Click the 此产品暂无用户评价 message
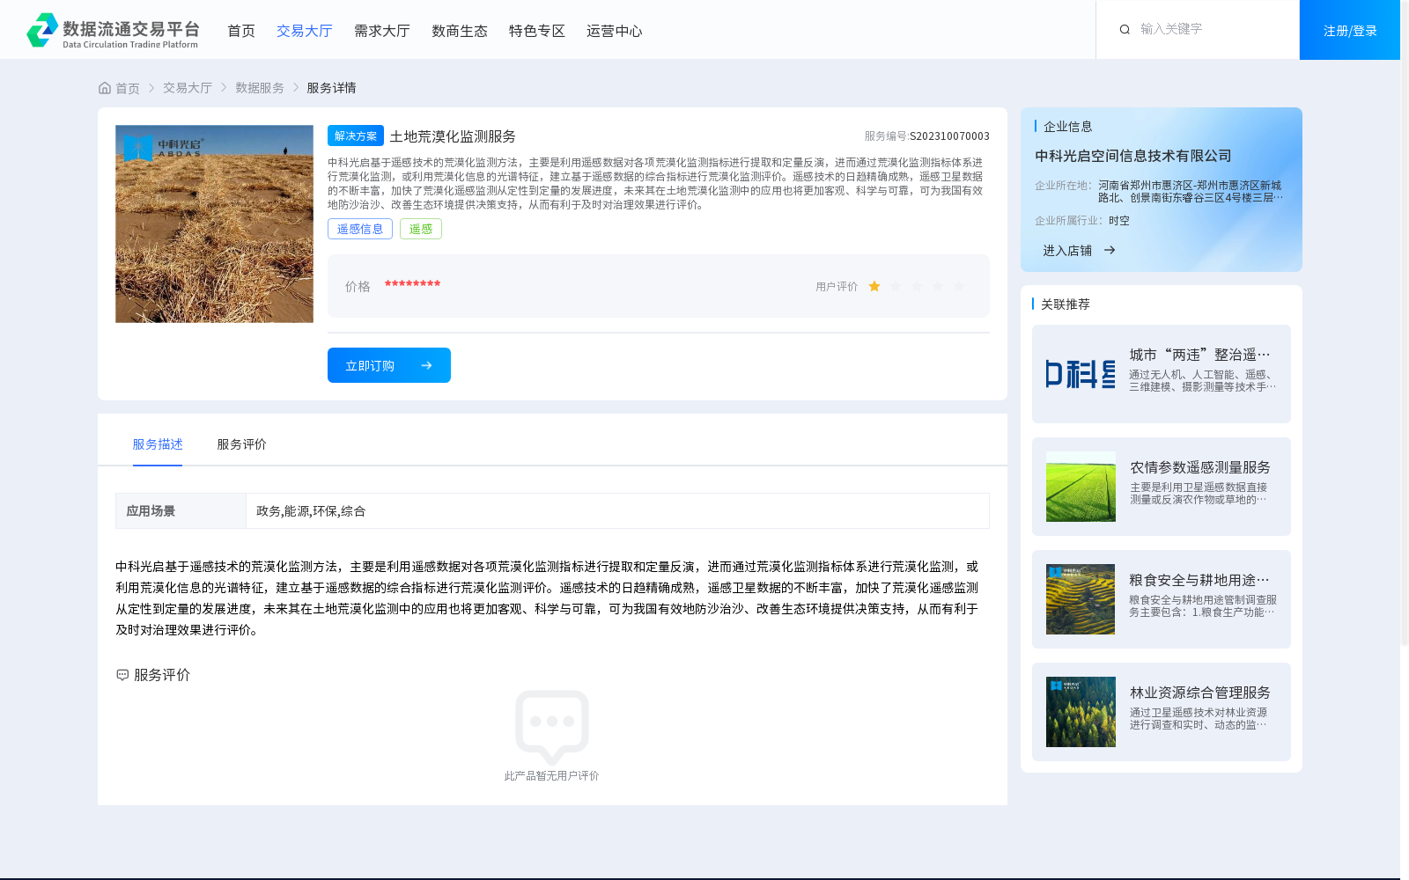1409x880 pixels. click(551, 776)
